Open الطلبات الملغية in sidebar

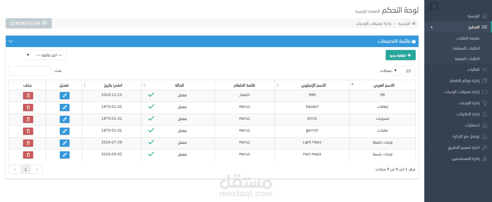(466, 59)
